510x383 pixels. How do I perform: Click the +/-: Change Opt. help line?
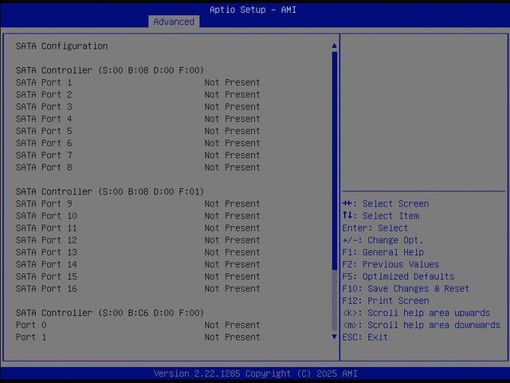382,240
